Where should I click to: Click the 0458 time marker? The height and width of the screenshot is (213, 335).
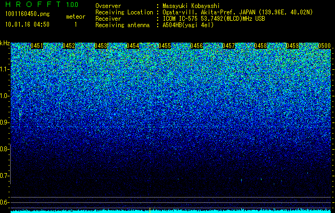point(260,46)
